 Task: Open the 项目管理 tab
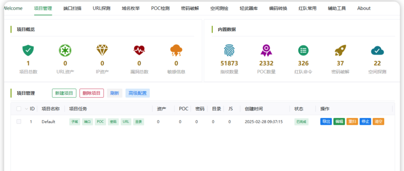(x=43, y=8)
